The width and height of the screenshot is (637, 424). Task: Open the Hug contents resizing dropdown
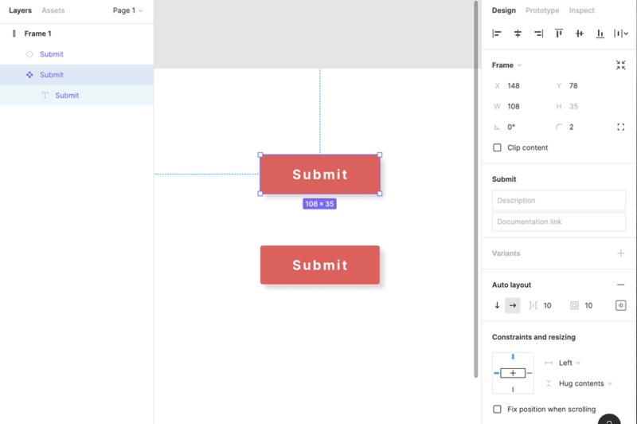click(585, 383)
